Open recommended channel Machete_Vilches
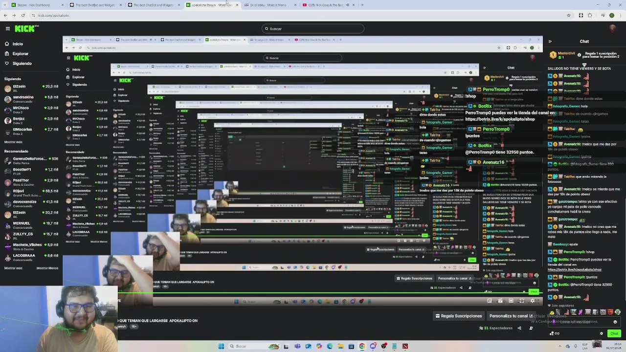The height and width of the screenshot is (352, 626). (31, 246)
